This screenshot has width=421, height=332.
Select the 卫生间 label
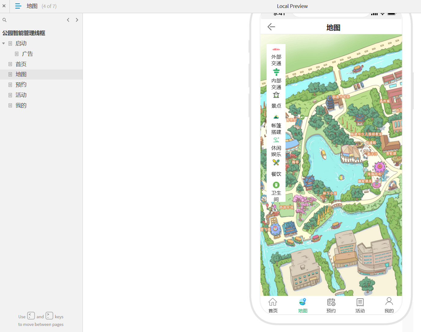click(276, 196)
